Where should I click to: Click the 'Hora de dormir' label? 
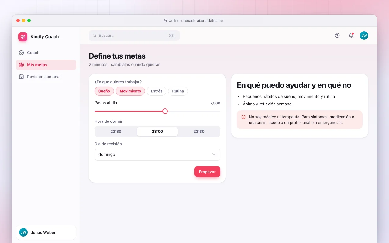click(108, 122)
